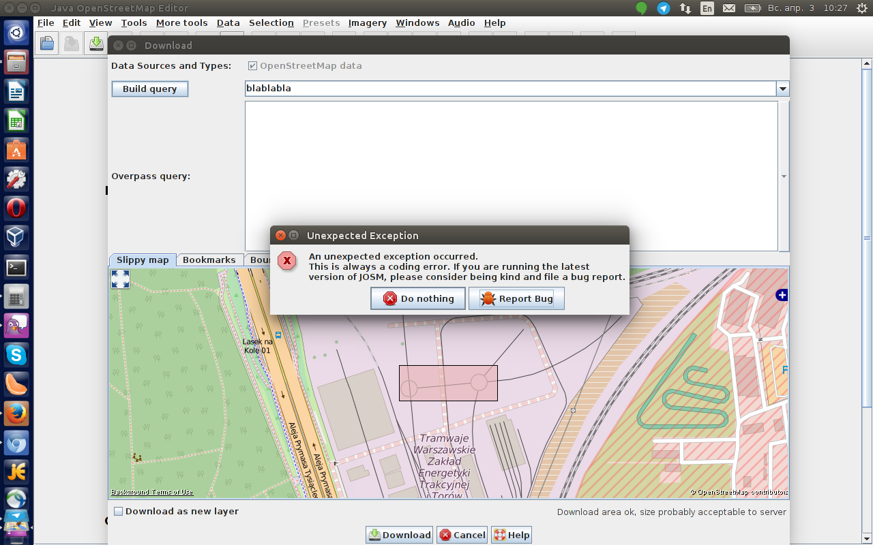Launch Chromium browser from dock
Viewport: 873px width, 545px height.
[x=16, y=442]
